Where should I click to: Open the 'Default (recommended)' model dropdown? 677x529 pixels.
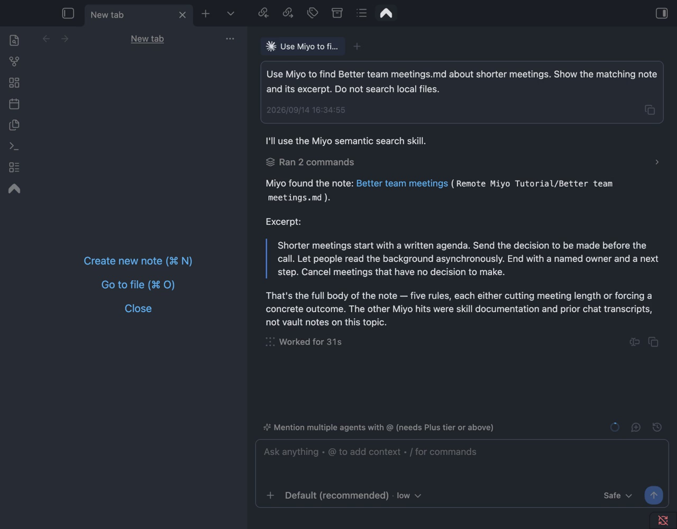pyautogui.click(x=353, y=496)
